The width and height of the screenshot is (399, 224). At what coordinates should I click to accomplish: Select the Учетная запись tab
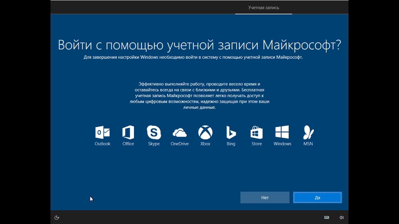click(264, 7)
